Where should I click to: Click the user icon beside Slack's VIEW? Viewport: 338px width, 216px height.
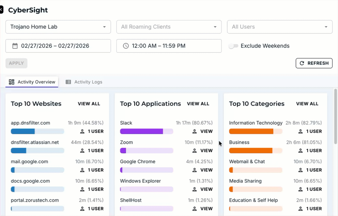coord(195,131)
